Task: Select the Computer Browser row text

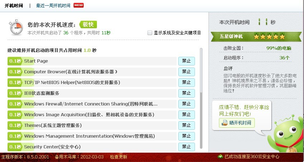Action: pyautogui.click(x=71, y=72)
